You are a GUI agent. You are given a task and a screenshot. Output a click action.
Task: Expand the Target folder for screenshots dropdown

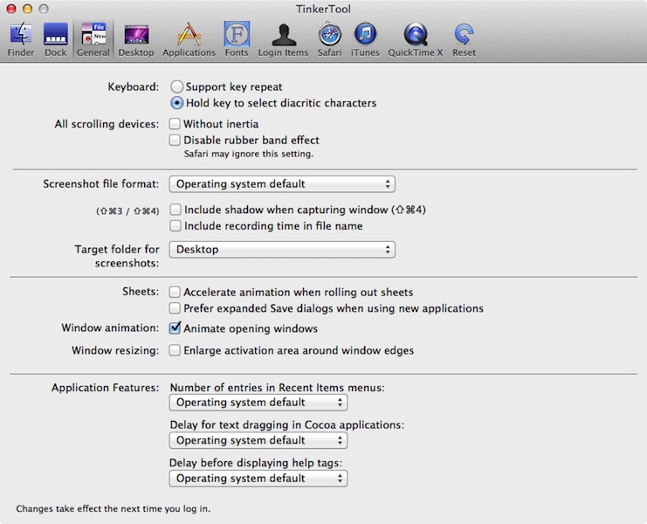point(282,250)
